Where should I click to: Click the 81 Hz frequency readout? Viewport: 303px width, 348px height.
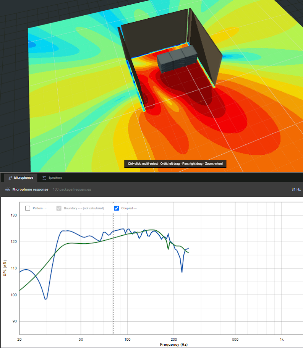tap(296, 189)
